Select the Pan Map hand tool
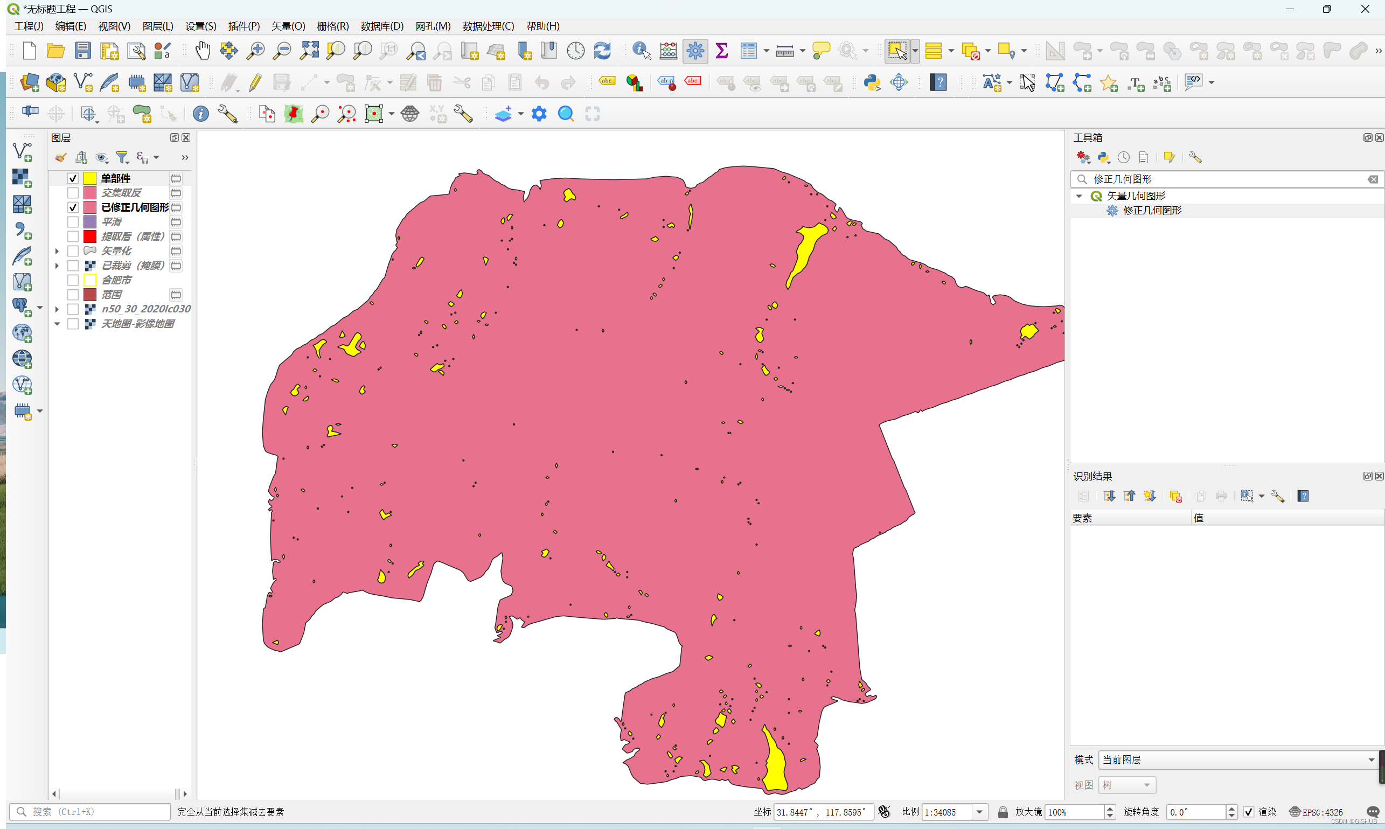This screenshot has height=829, width=1385. tap(202, 51)
